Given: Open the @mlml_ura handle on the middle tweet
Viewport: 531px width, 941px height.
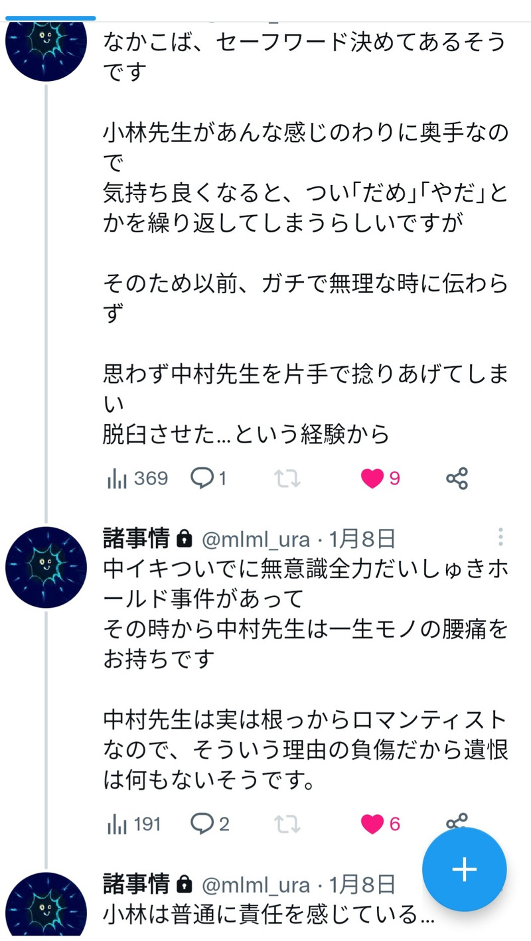Looking at the screenshot, I should (x=255, y=538).
